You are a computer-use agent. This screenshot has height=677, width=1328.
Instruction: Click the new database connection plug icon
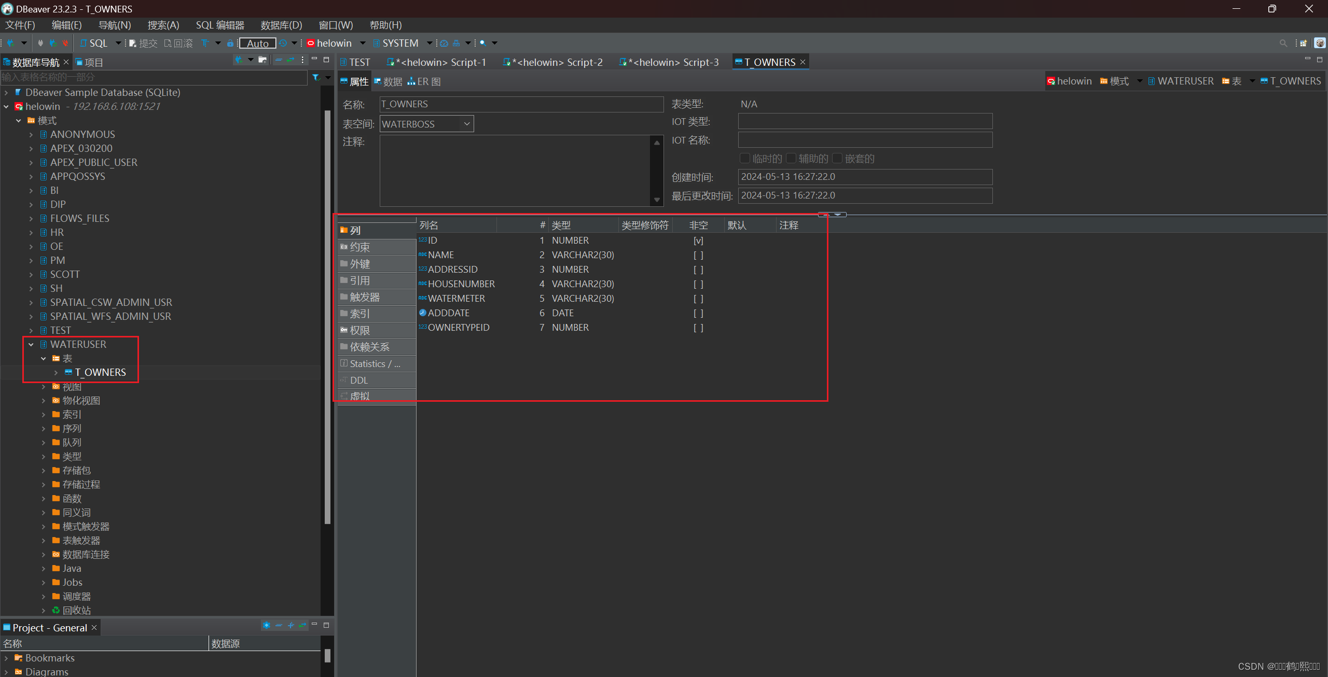[x=10, y=43]
